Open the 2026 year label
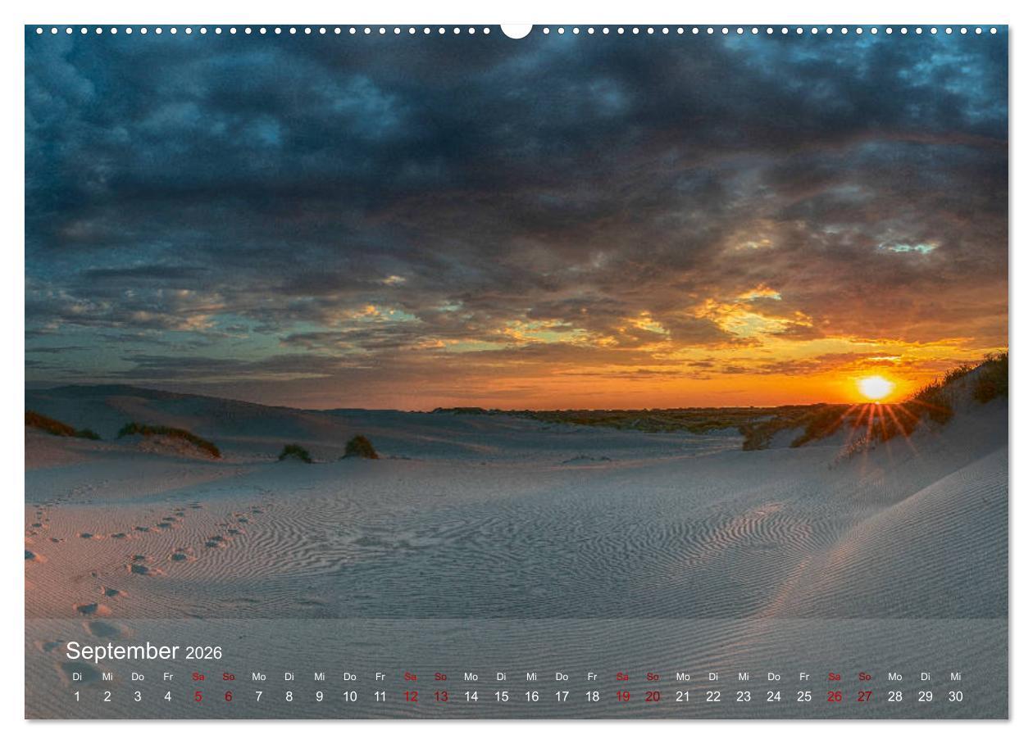Image resolution: width=1033 pixels, height=744 pixels. pos(206,651)
